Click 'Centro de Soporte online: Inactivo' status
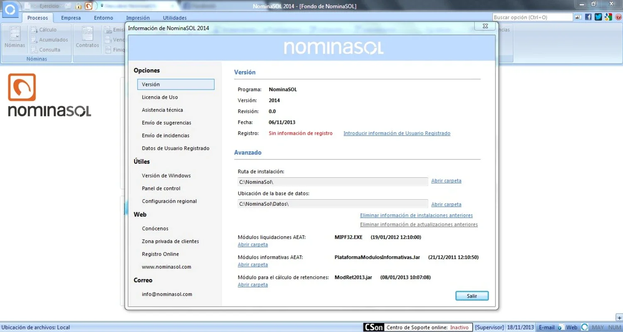This screenshot has height=332, width=623. (x=427, y=327)
